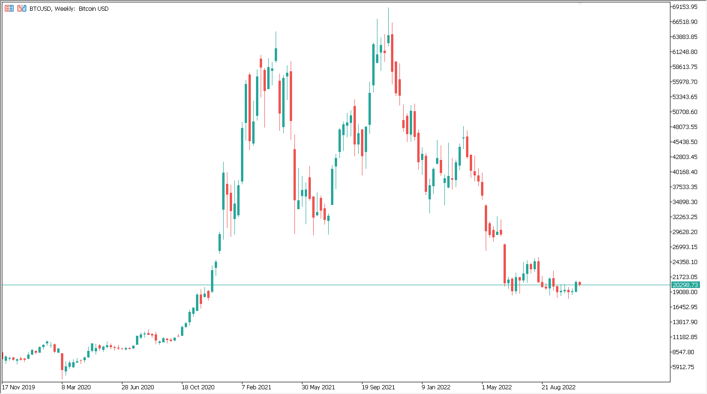Click the 40168.40 price scale label
Viewport: 707px width, 394px height.
pyautogui.click(x=685, y=172)
